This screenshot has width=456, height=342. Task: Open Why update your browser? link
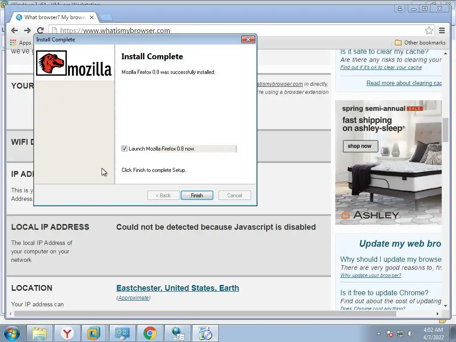tap(370, 275)
